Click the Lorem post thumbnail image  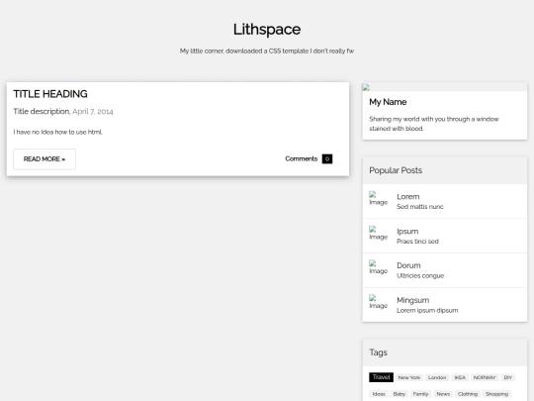(x=379, y=198)
